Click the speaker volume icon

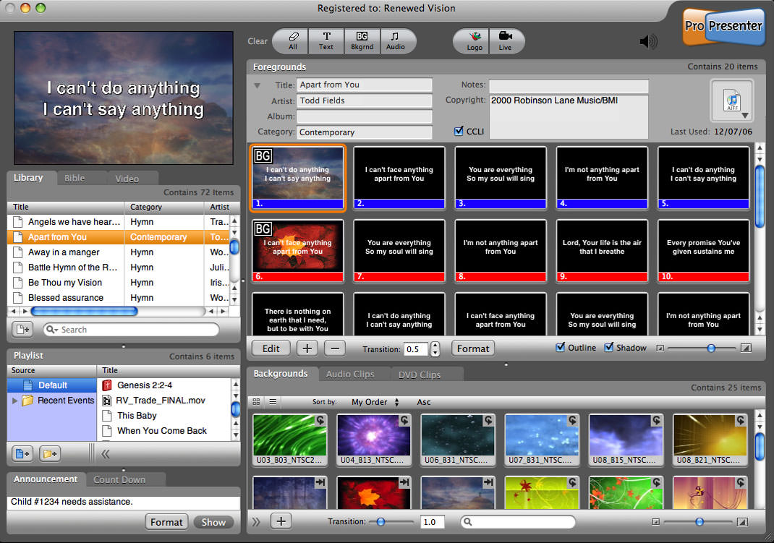click(648, 41)
